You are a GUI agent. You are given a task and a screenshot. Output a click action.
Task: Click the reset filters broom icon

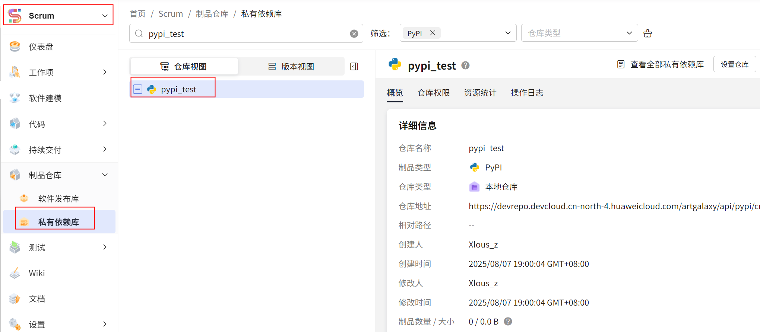pos(647,33)
